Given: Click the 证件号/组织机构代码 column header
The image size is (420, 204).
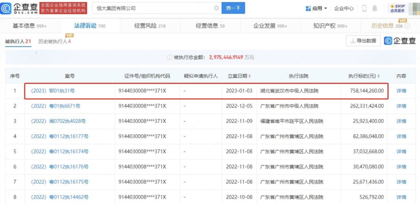Looking at the screenshot, I should coord(147,76).
